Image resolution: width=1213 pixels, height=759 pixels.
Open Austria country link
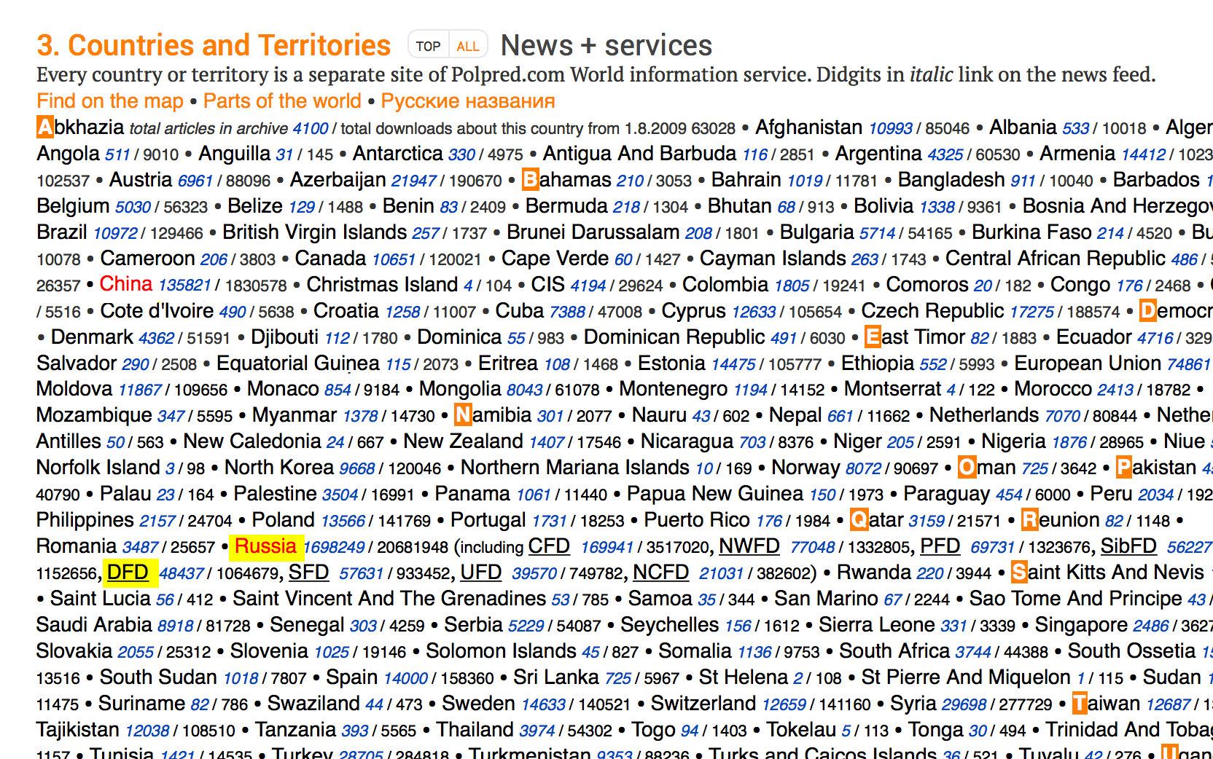141,180
